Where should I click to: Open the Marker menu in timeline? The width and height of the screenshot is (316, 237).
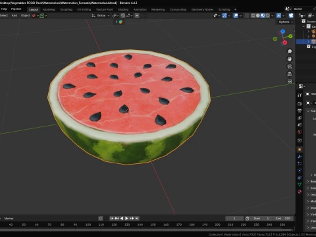pyautogui.click(x=9, y=219)
